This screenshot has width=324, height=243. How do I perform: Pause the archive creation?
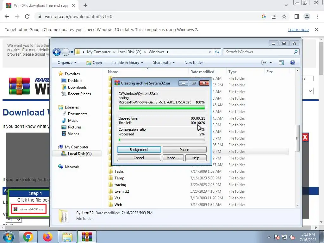tap(184, 150)
